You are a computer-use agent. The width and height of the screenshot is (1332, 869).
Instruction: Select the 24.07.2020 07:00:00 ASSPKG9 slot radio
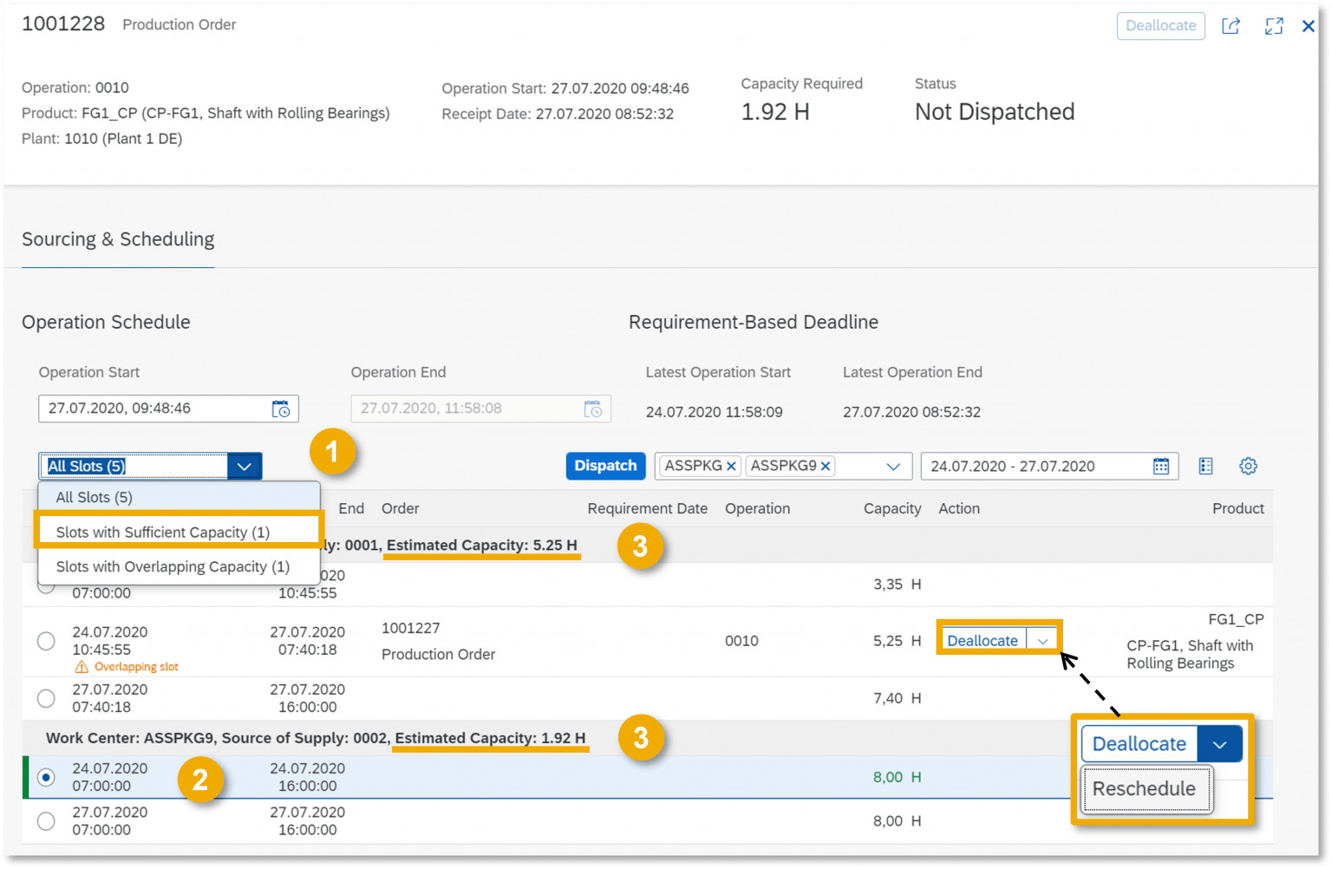45,777
